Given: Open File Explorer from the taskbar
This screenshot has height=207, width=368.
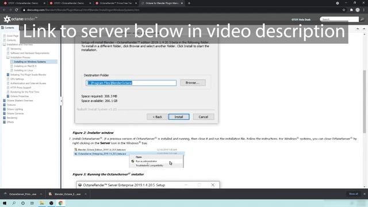Looking at the screenshot, I should pos(42,203).
